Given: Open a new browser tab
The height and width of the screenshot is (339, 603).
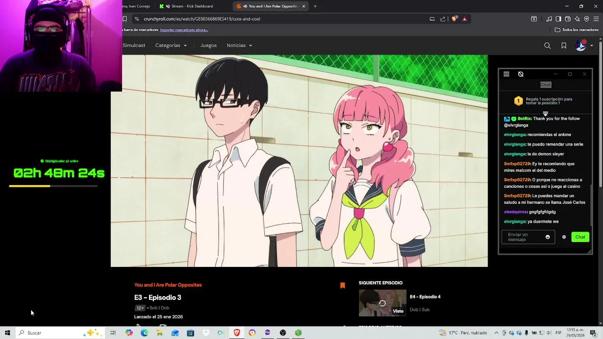Looking at the screenshot, I should [315, 6].
